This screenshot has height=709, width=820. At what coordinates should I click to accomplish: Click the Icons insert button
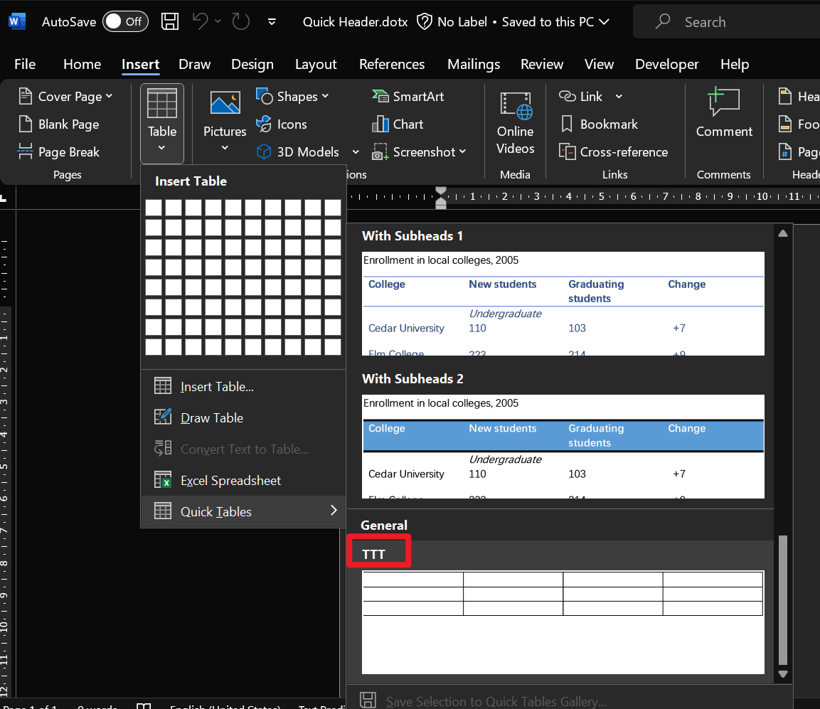click(x=282, y=124)
